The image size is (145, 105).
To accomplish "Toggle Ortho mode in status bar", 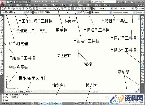I will [x=38, y=103].
